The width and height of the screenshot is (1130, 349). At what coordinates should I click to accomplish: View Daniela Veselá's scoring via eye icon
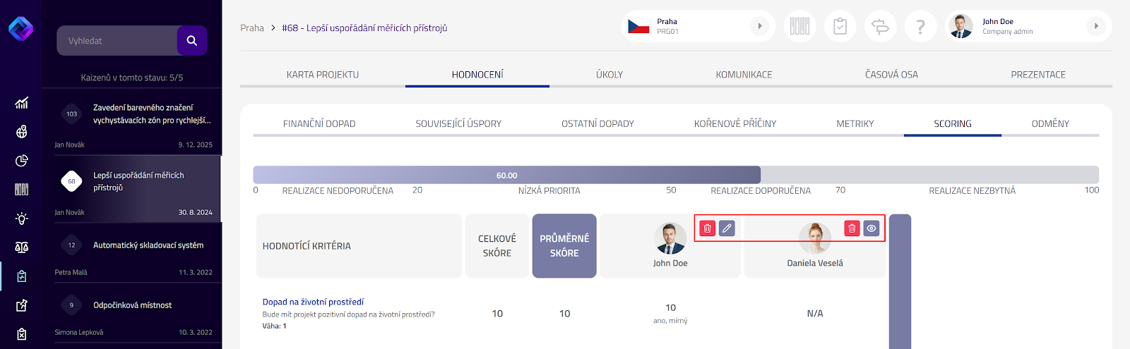pos(872,228)
